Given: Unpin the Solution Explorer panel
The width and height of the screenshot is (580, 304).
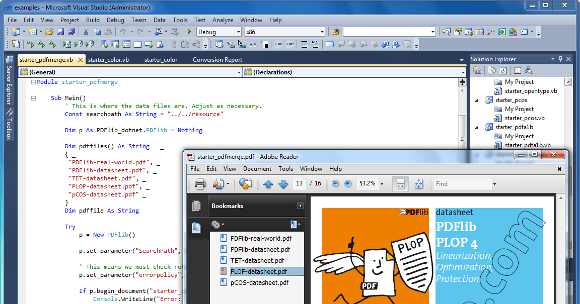Looking at the screenshot, I should (561, 58).
